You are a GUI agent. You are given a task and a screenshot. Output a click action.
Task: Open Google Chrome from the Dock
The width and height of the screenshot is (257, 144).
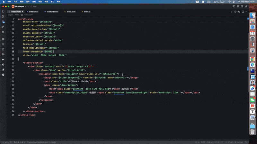253,59
